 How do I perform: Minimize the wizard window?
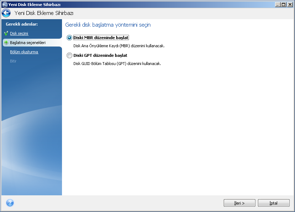(x=278, y=5)
